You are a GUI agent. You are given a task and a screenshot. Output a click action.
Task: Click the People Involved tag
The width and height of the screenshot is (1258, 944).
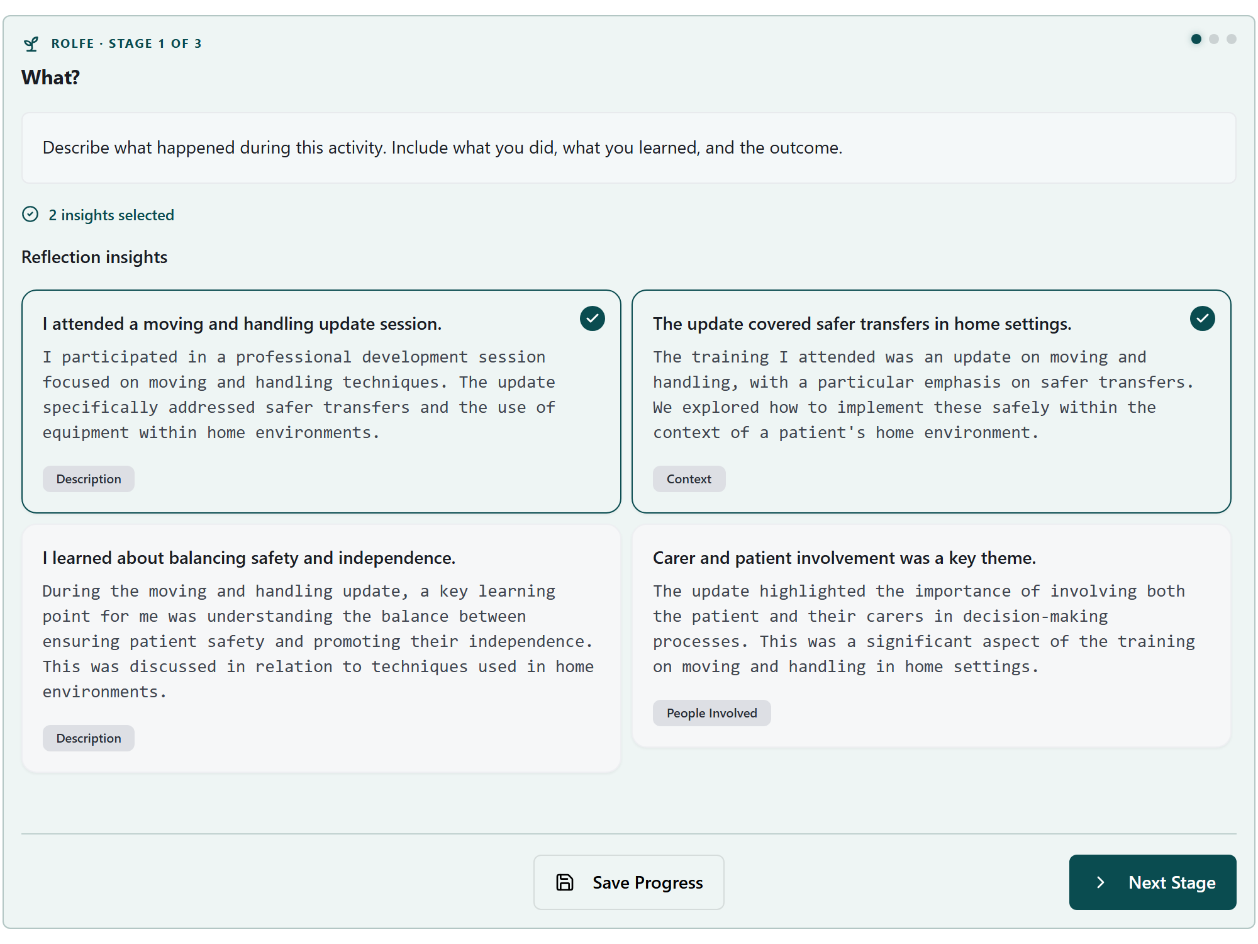pos(711,713)
